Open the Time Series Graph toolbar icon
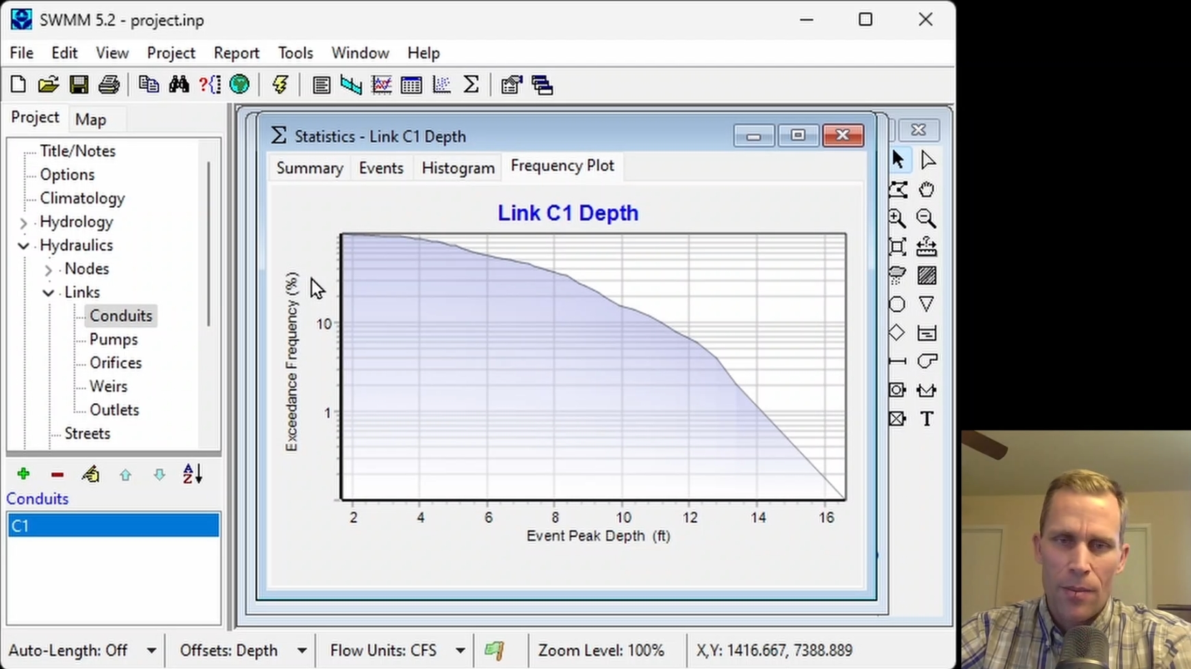Image resolution: width=1191 pixels, height=669 pixels. pos(381,85)
